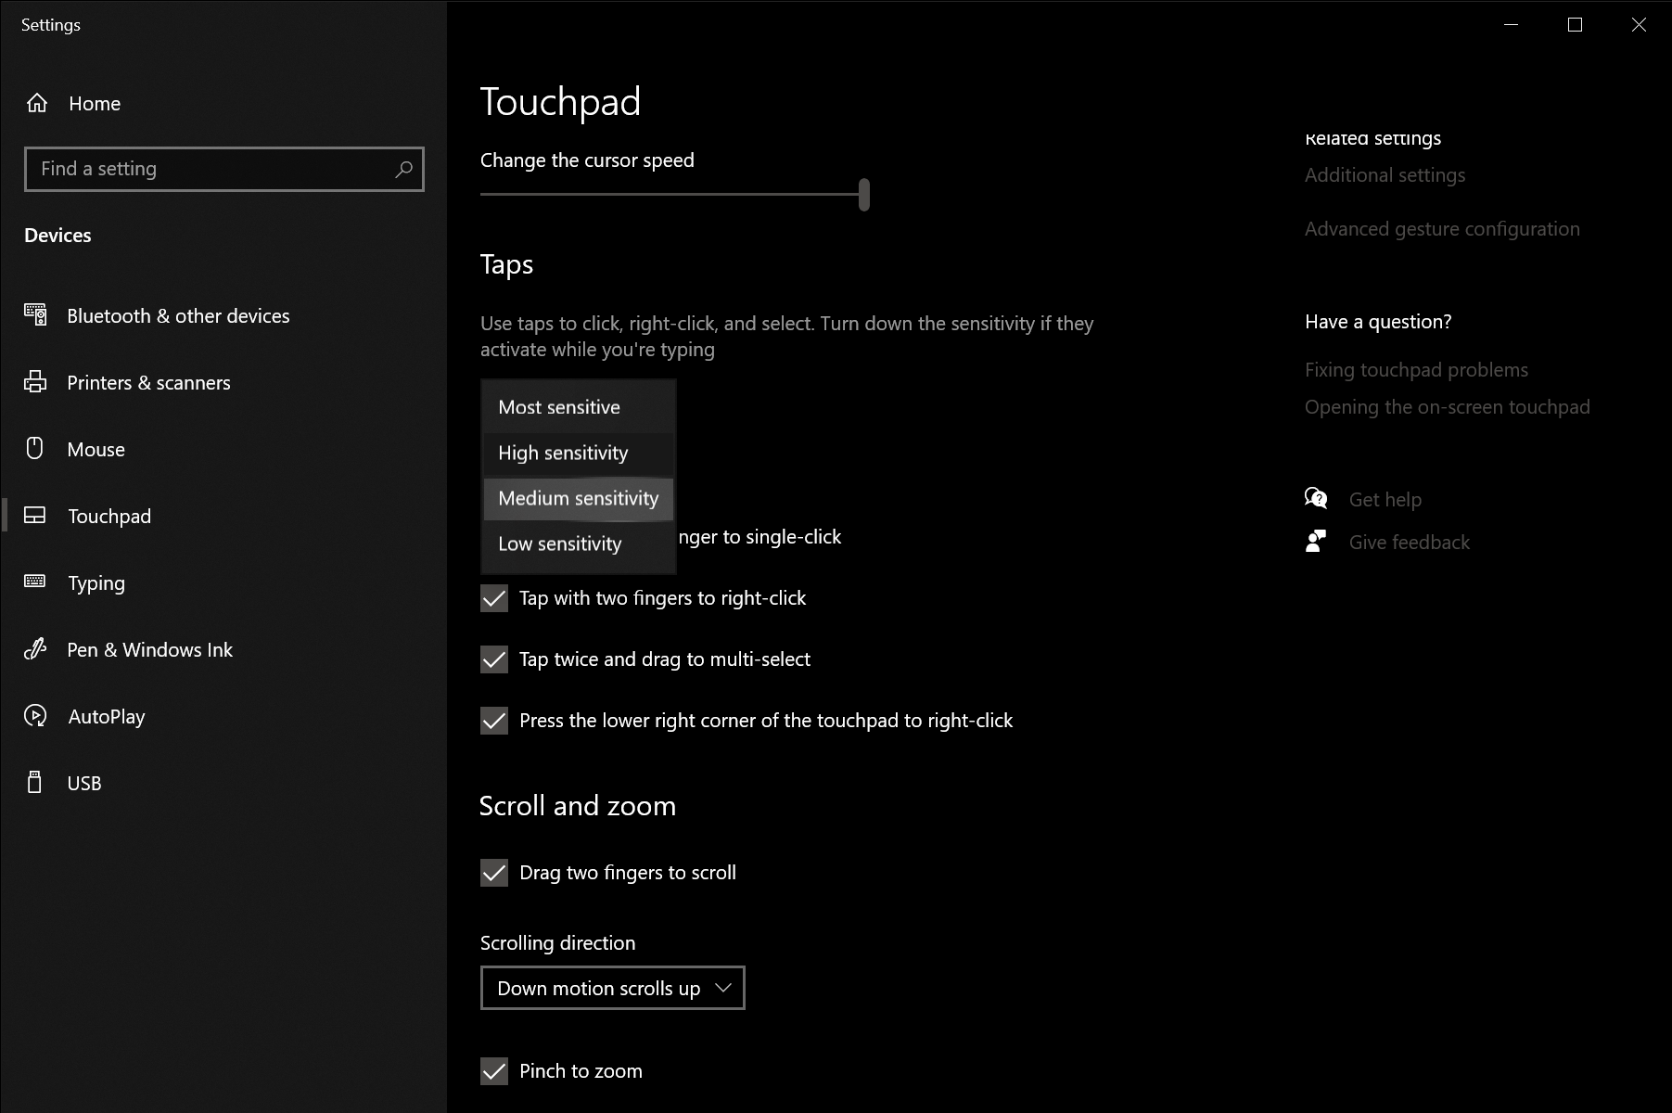Open AutoPlay settings icon

(35, 716)
